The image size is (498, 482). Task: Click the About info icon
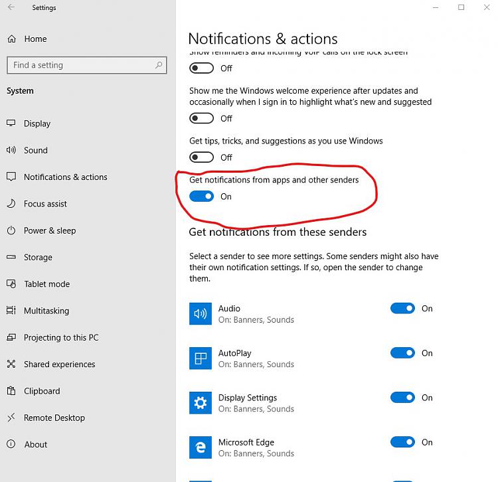pos(11,444)
